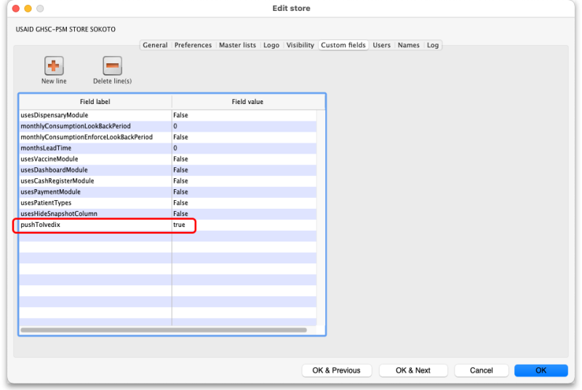Click the Delete line(s) minus icon
Screen dimensions: 582x390
[112, 66]
